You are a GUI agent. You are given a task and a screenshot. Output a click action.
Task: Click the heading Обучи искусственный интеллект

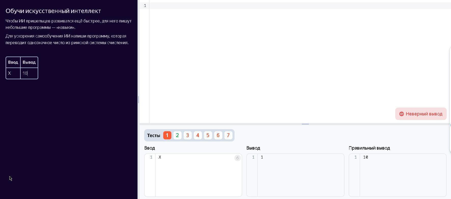point(53,11)
